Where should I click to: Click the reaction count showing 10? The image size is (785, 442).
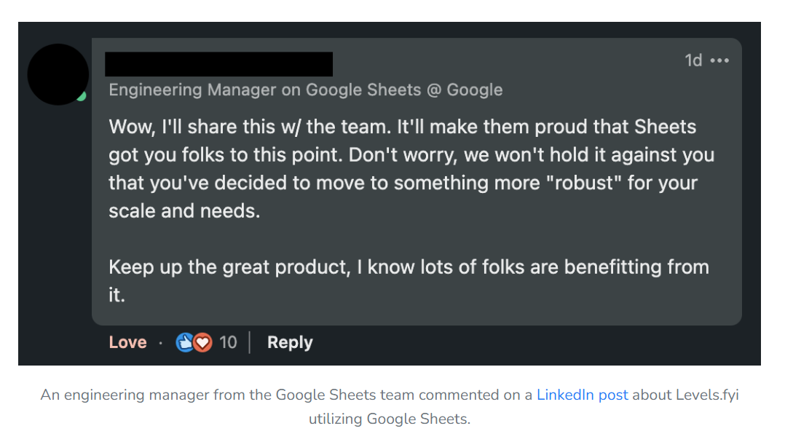point(228,342)
